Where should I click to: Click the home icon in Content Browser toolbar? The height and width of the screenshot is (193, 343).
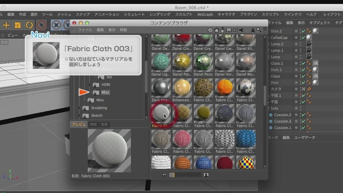tap(216, 30)
